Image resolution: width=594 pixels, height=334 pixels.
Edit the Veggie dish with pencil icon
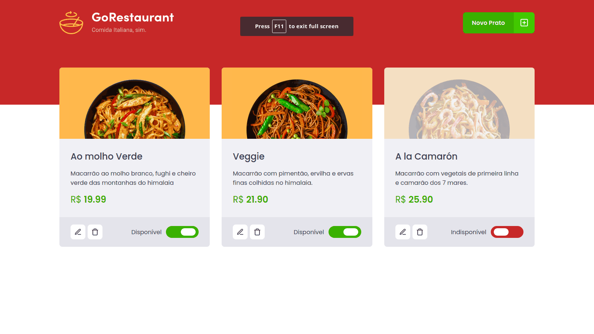click(x=240, y=232)
